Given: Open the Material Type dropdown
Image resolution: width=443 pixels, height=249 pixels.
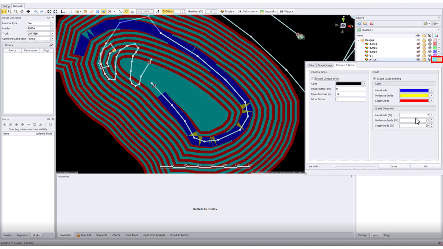Looking at the screenshot, I should click(x=52, y=23).
